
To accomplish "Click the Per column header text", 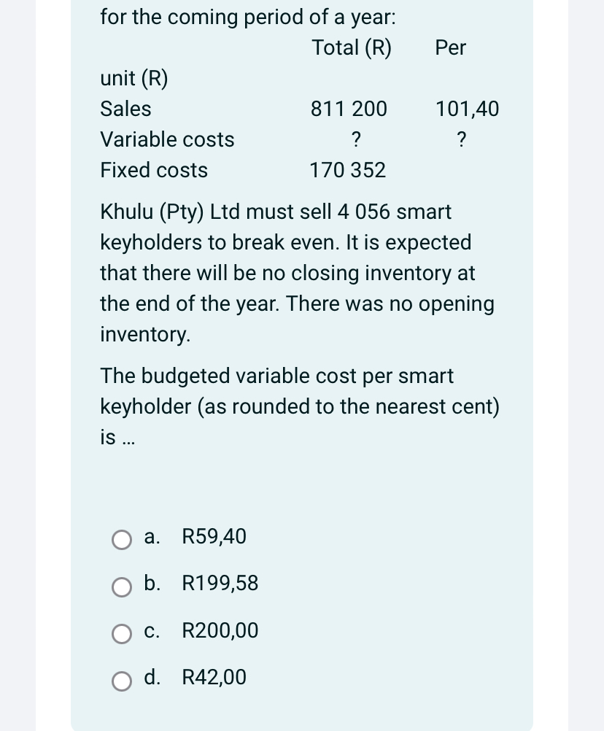I will pos(450,47).
